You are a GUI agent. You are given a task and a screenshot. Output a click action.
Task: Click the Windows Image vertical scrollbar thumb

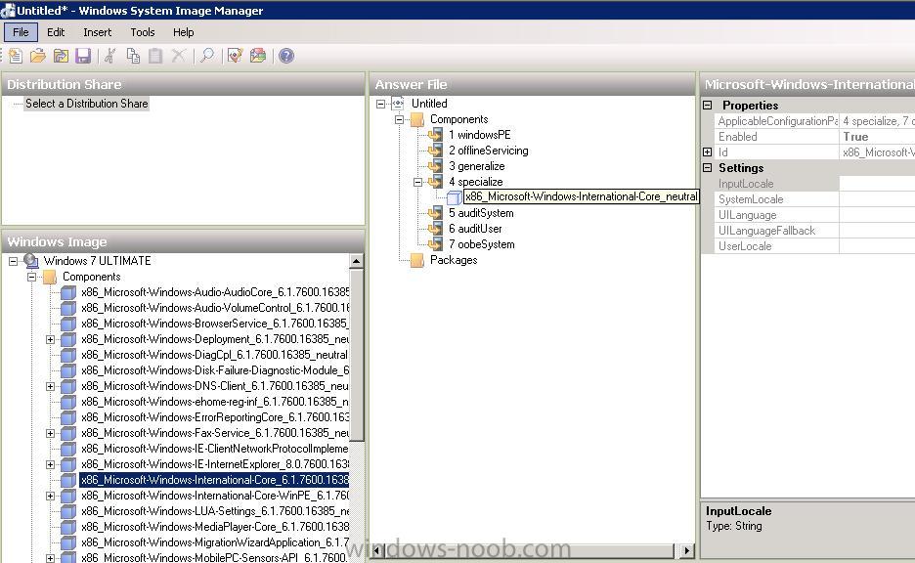pyautogui.click(x=356, y=355)
